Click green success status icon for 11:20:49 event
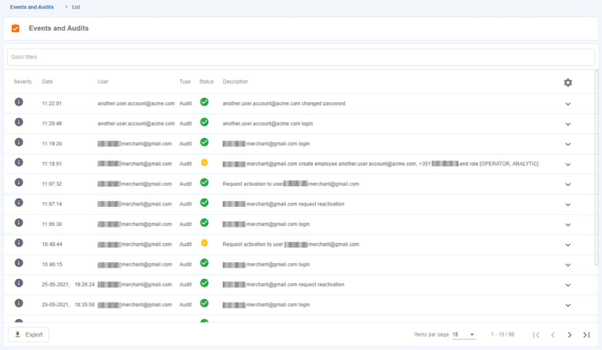 204,122
